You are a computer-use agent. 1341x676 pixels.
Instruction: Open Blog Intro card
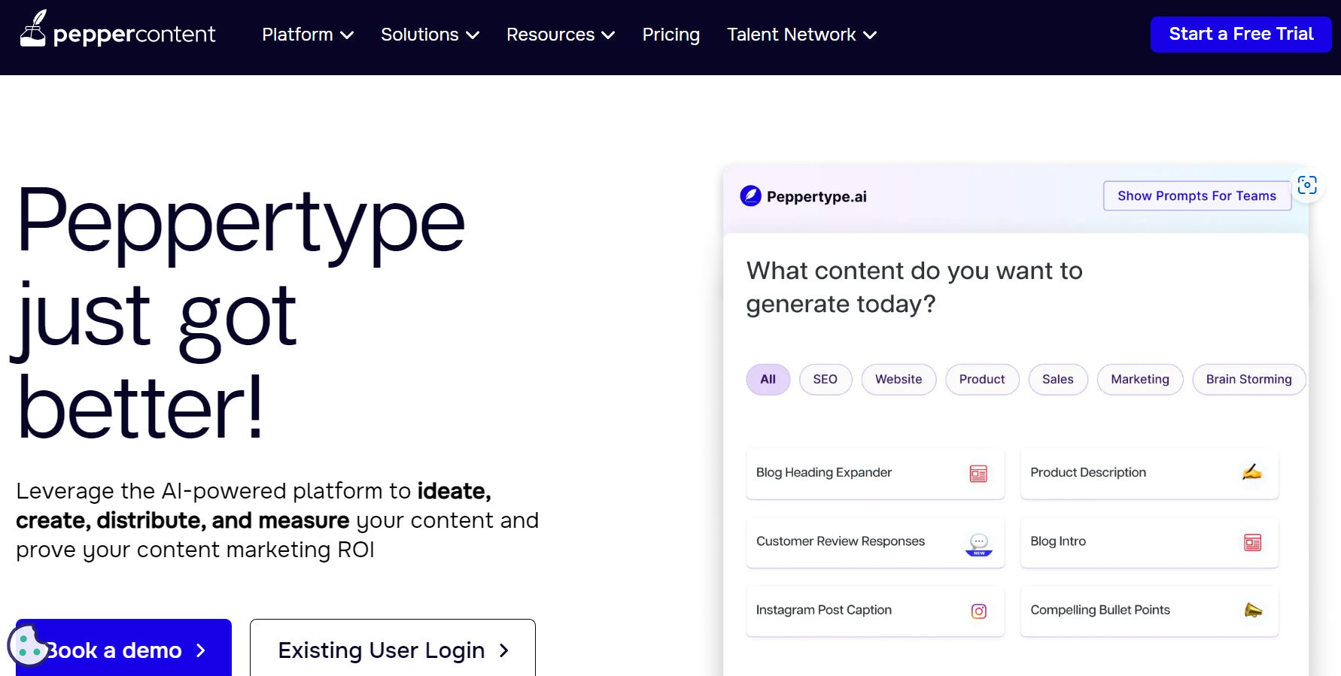(1149, 542)
